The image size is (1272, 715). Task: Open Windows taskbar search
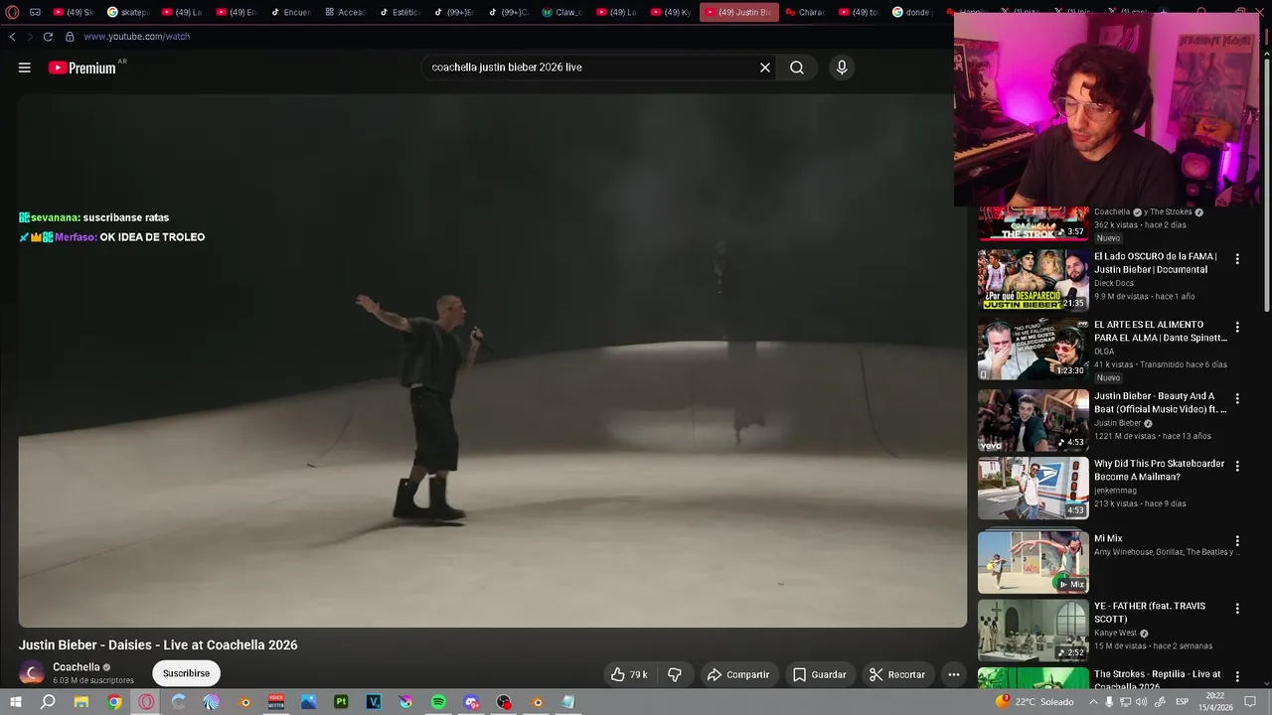pos(48,702)
